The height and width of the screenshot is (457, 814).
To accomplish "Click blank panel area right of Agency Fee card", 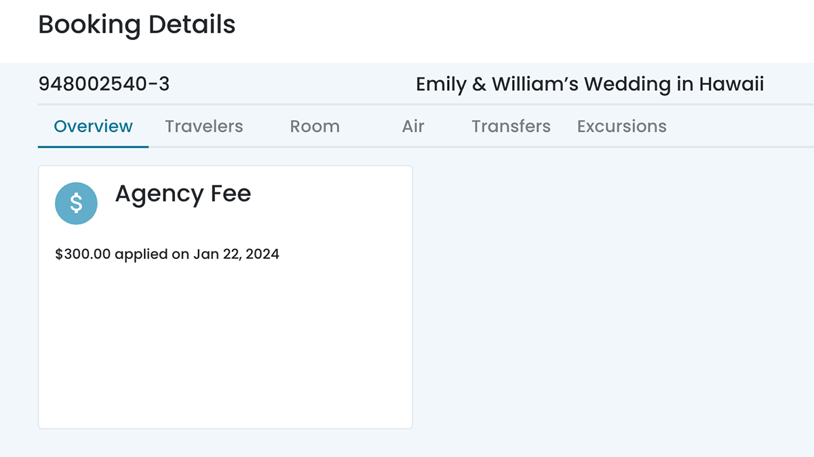I will click(610, 298).
